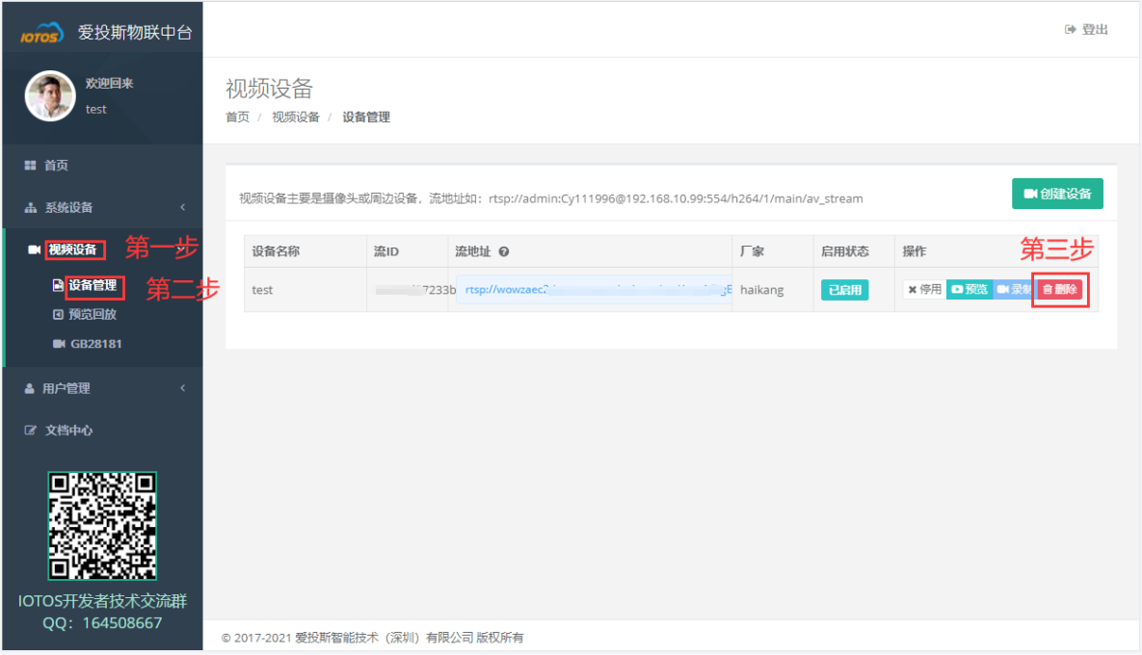The width and height of the screenshot is (1142, 655).
Task: Click the 已启用 status badge for test
Action: [845, 289]
